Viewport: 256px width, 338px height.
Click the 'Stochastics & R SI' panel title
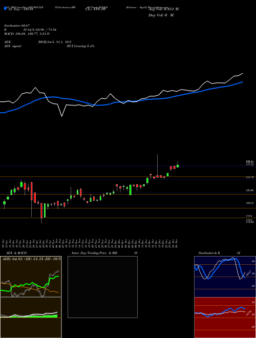coord(219,253)
